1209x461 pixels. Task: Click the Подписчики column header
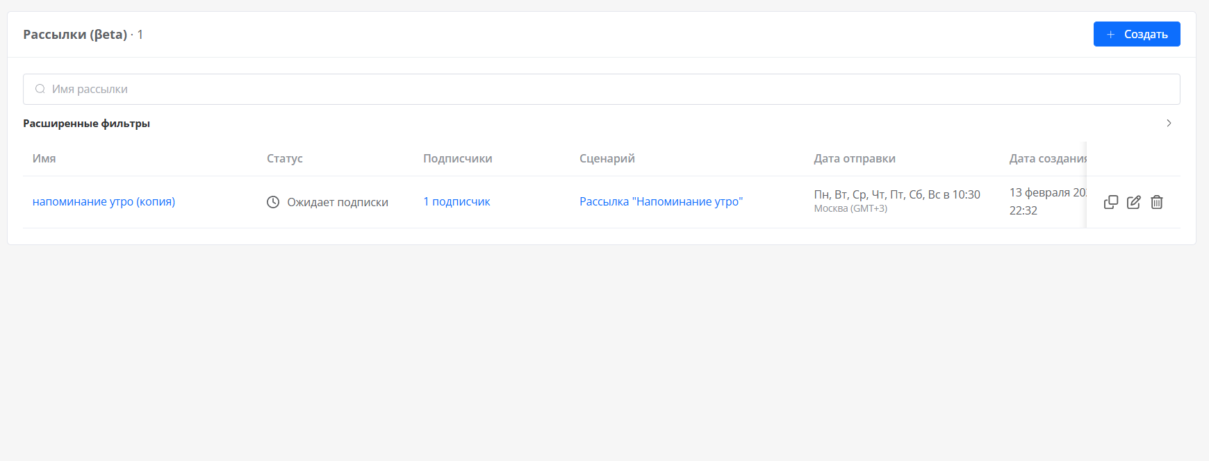(x=457, y=158)
